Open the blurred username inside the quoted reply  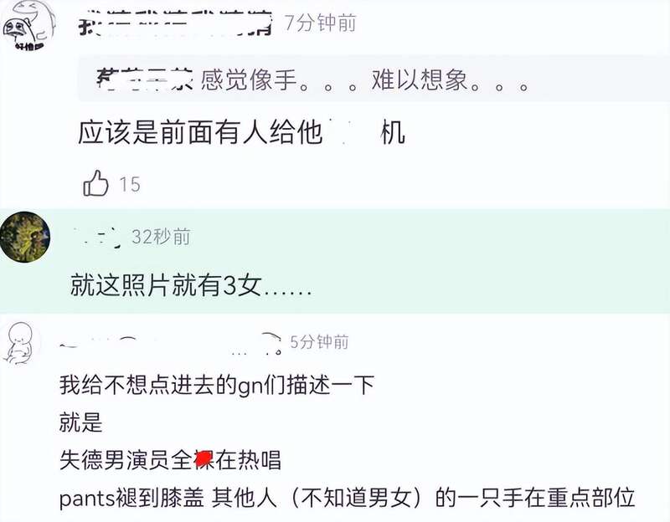[145, 79]
